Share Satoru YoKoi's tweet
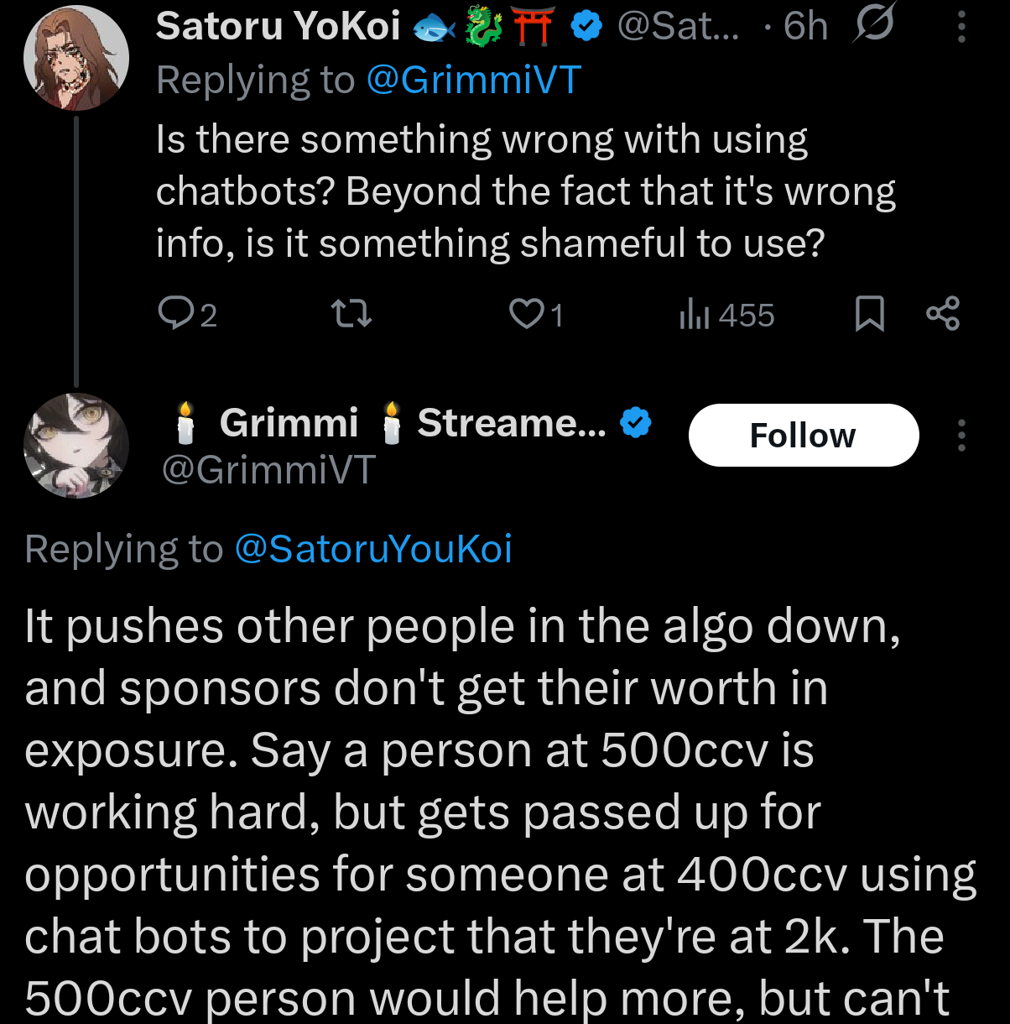 943,314
